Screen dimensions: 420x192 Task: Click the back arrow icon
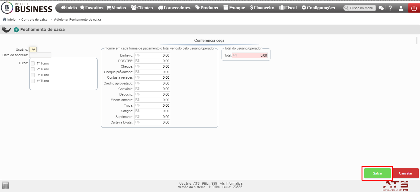click(6, 29)
